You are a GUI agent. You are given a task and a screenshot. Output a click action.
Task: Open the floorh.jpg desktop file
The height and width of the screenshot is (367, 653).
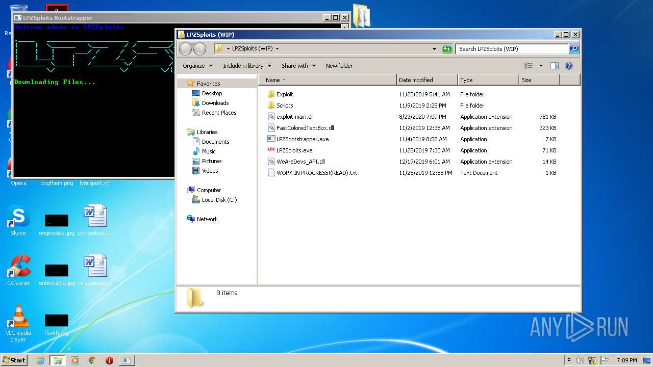click(x=56, y=324)
